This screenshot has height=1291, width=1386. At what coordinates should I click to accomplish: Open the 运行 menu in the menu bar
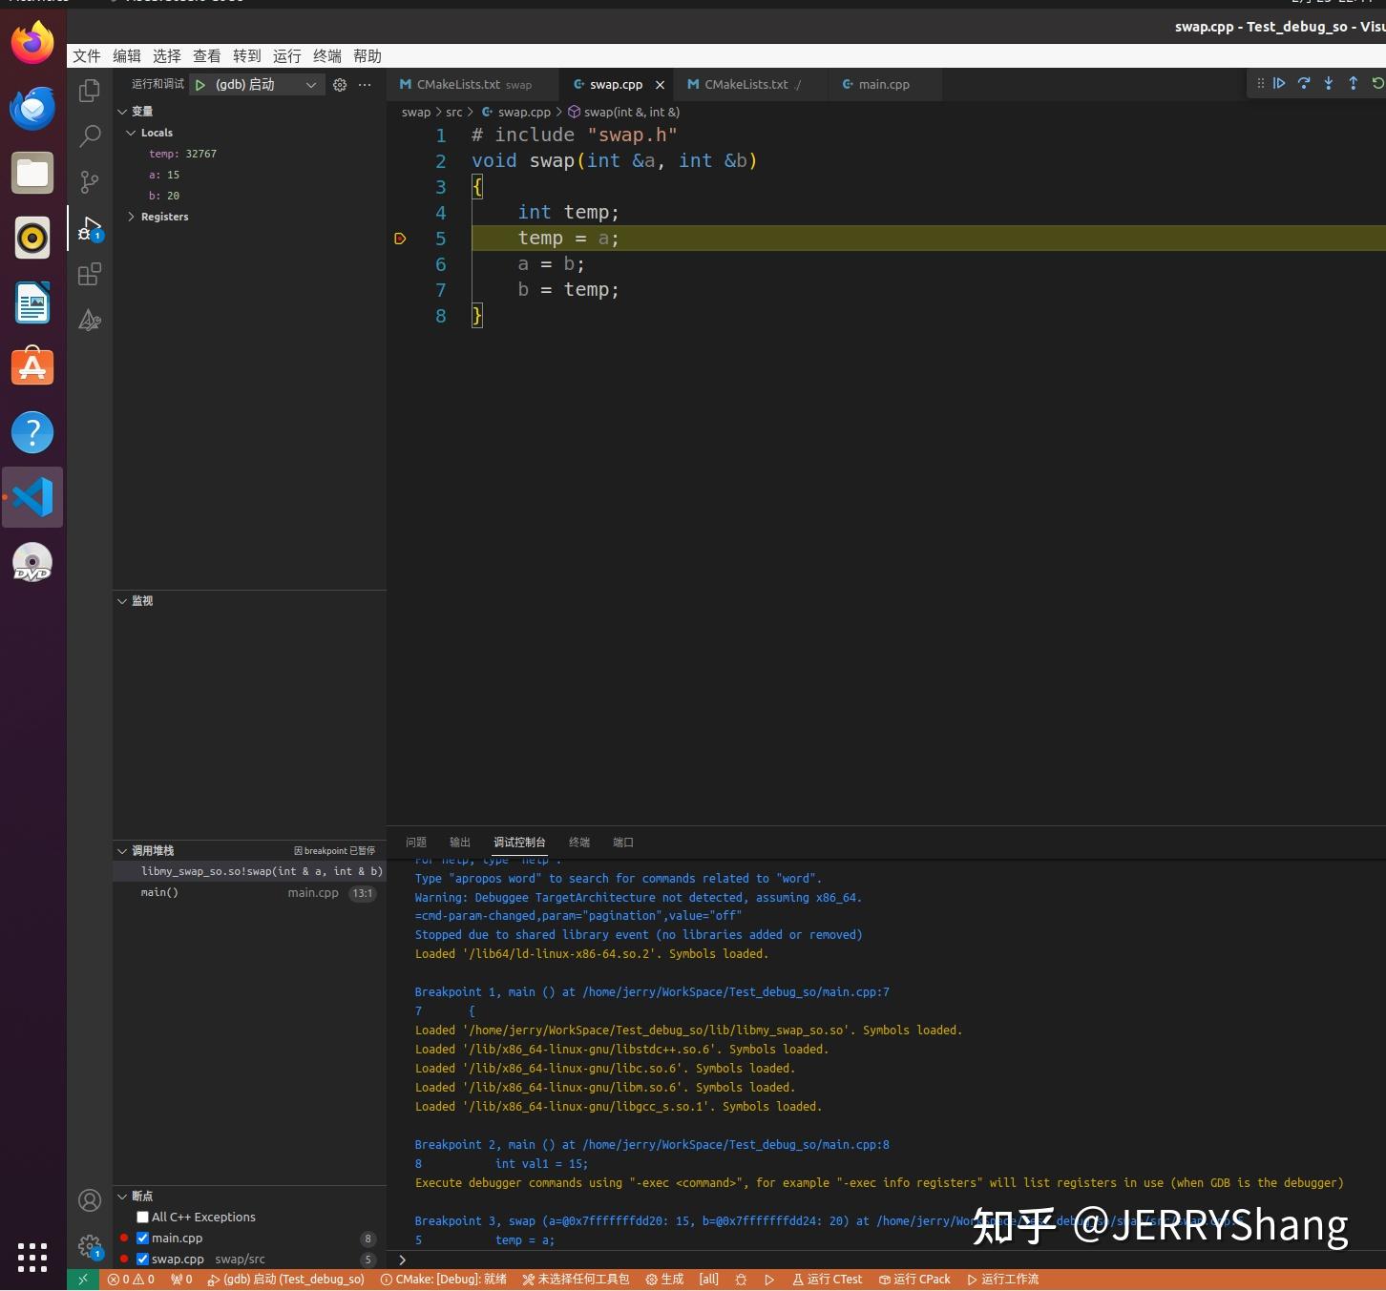click(x=286, y=55)
